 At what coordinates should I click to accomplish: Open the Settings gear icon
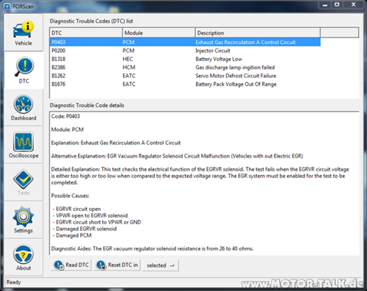(x=23, y=217)
